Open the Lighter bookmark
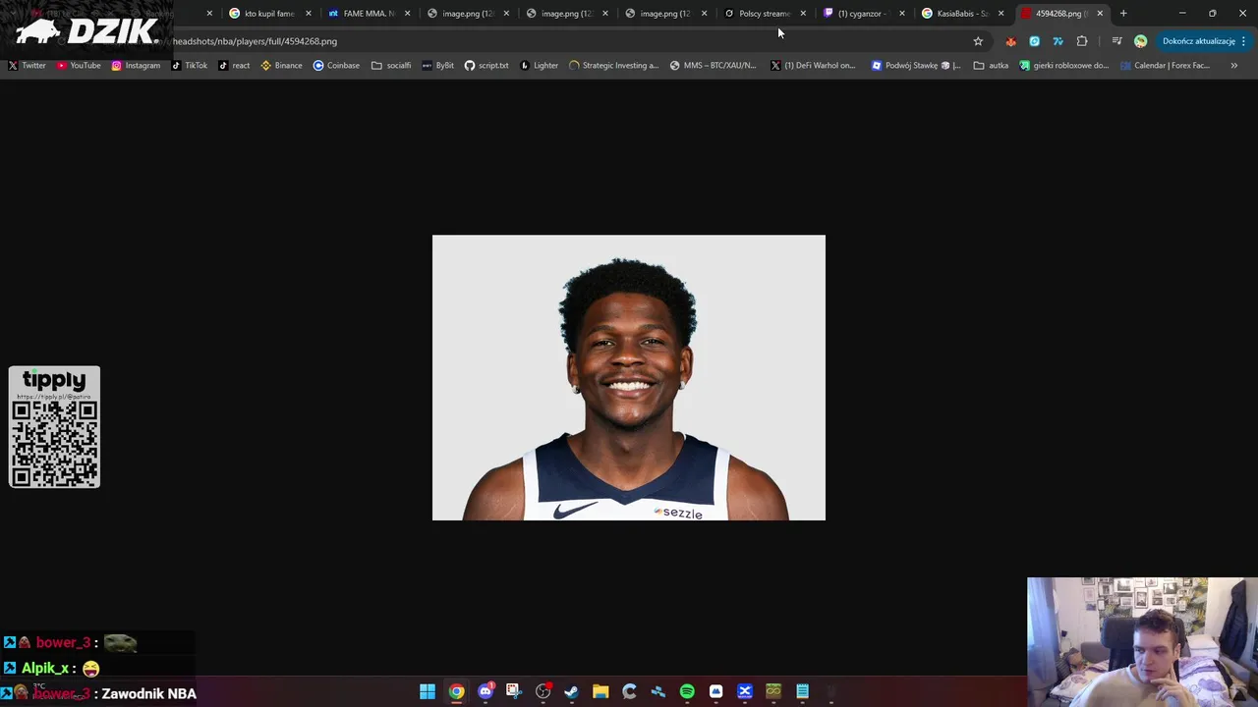 point(539,66)
